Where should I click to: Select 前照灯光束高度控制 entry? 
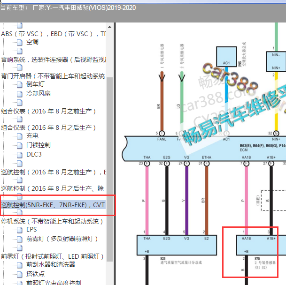54,283
